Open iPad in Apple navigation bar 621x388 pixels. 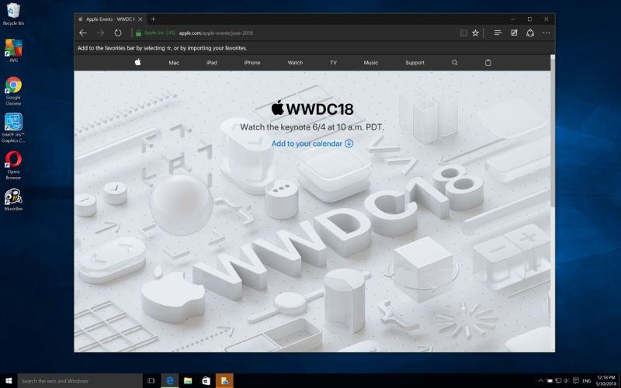[211, 63]
